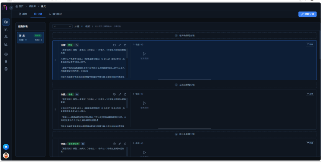
Task: Click the blue 提取分镜 button
Action: coord(307,14)
